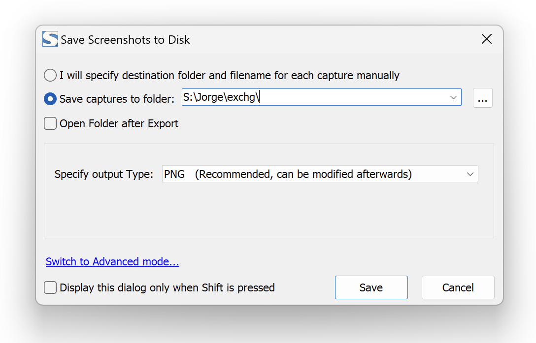The image size is (536, 343).
Task: Expand the folder path dropdown arrow
Action: (454, 98)
